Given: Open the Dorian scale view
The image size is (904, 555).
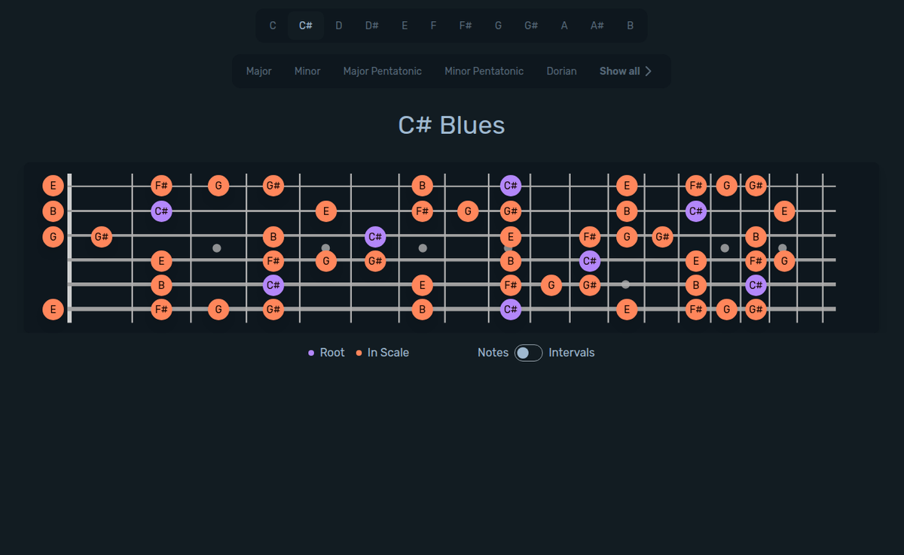Looking at the screenshot, I should [x=561, y=71].
